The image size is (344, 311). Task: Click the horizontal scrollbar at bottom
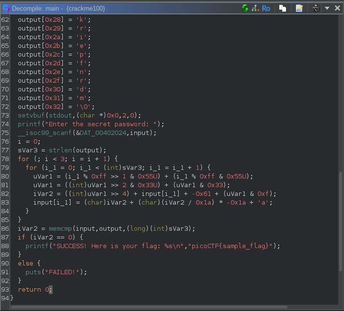149,307
